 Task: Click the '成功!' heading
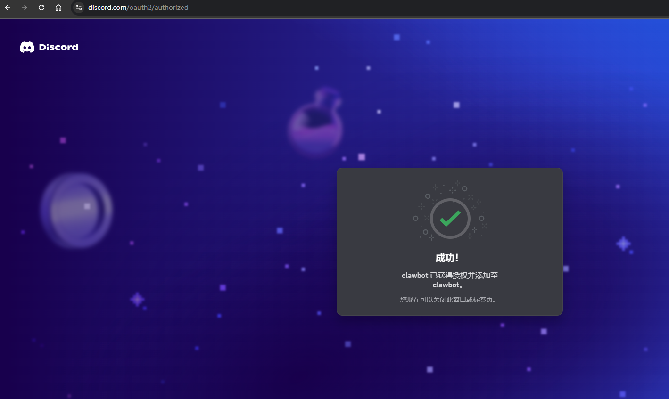pyautogui.click(x=447, y=258)
